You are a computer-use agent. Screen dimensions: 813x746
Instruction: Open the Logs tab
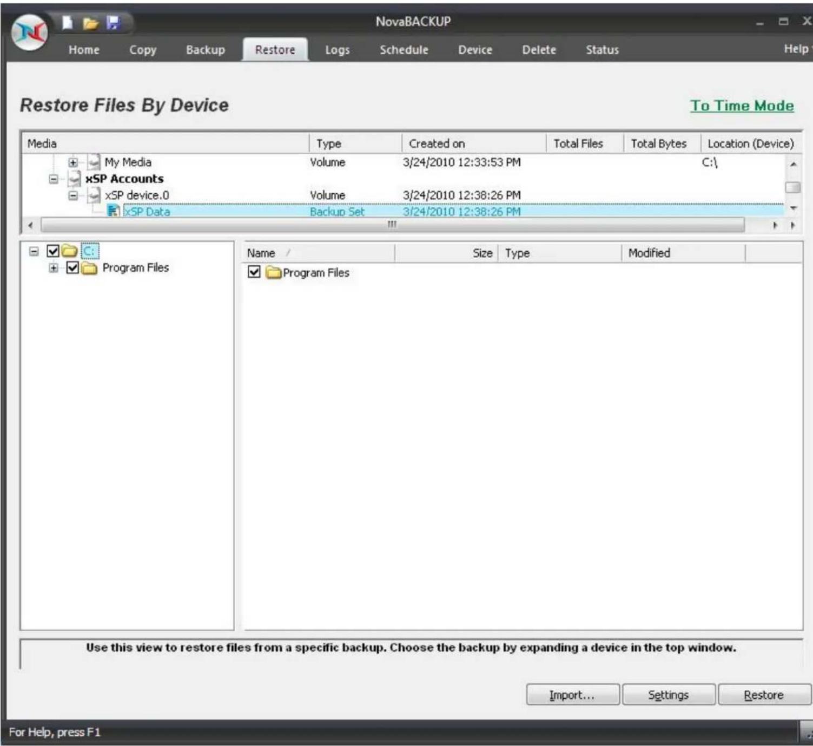[x=338, y=50]
